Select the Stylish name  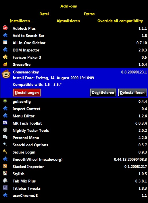pyautogui.click(x=18, y=174)
